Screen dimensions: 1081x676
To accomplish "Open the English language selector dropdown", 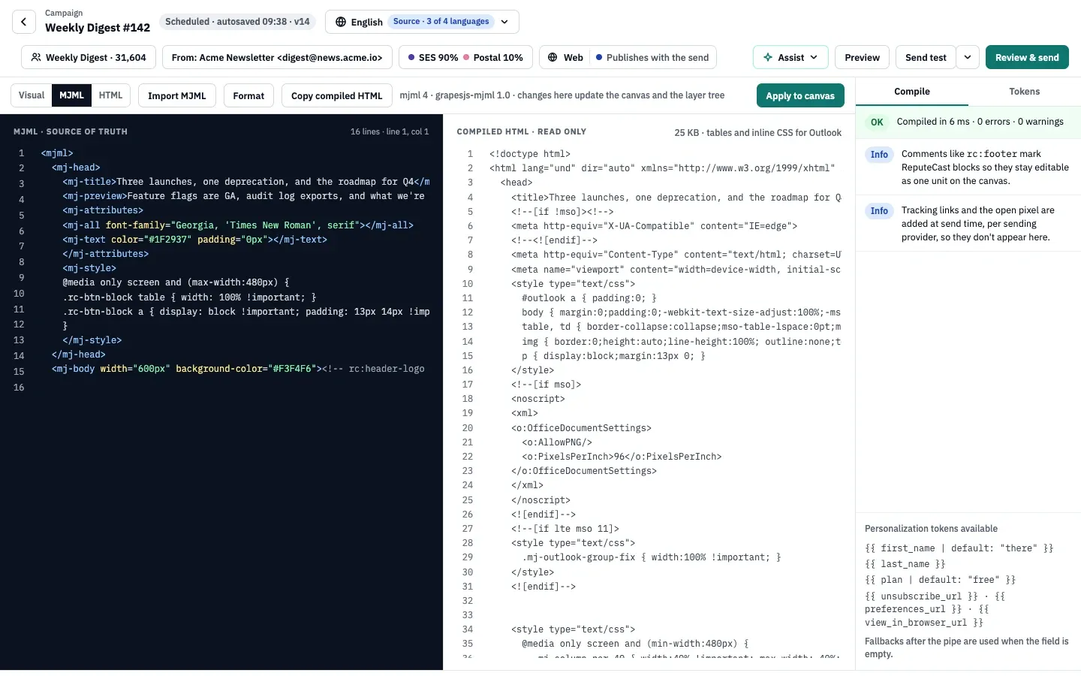I will tap(422, 22).
